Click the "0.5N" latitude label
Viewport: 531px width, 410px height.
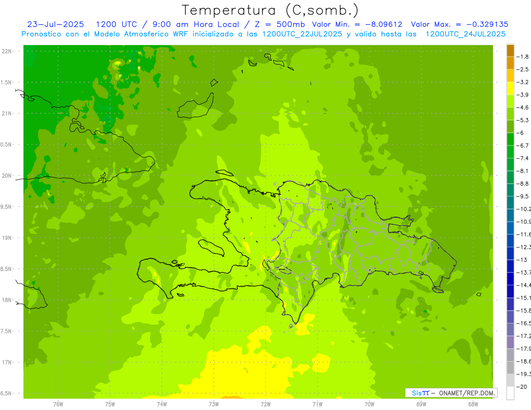(7, 145)
